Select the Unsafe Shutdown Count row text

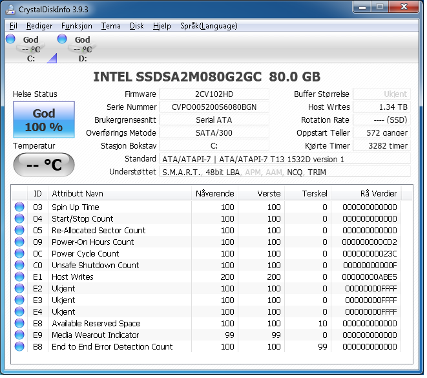96,265
